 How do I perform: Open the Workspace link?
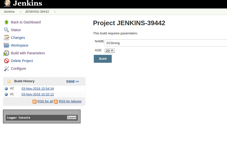tap(19, 45)
